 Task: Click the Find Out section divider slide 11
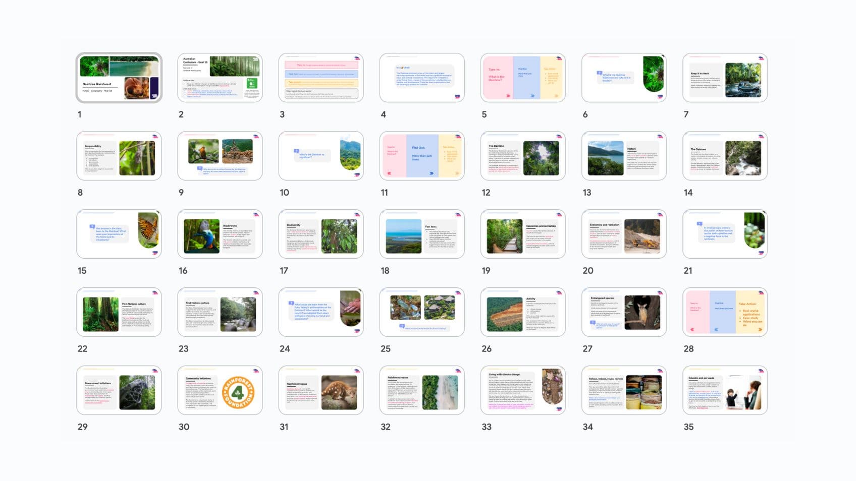[x=422, y=156]
